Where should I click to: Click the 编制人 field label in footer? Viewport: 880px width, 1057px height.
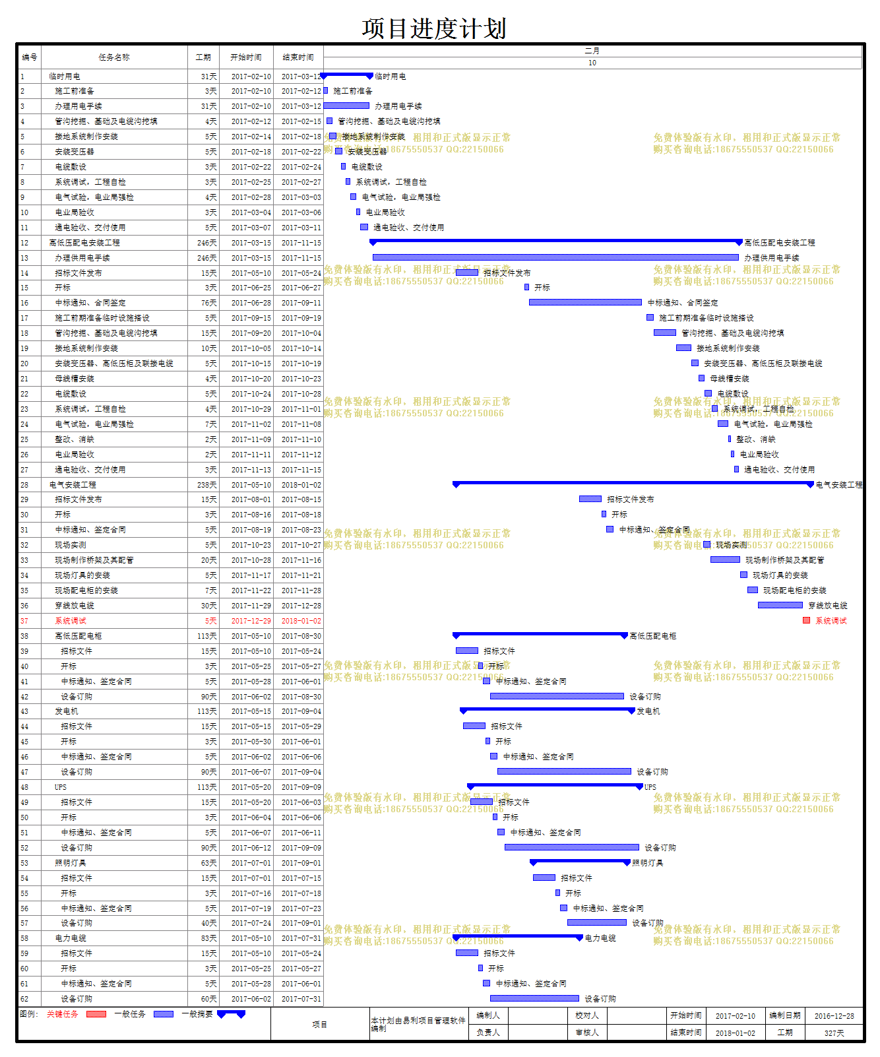[488, 1016]
